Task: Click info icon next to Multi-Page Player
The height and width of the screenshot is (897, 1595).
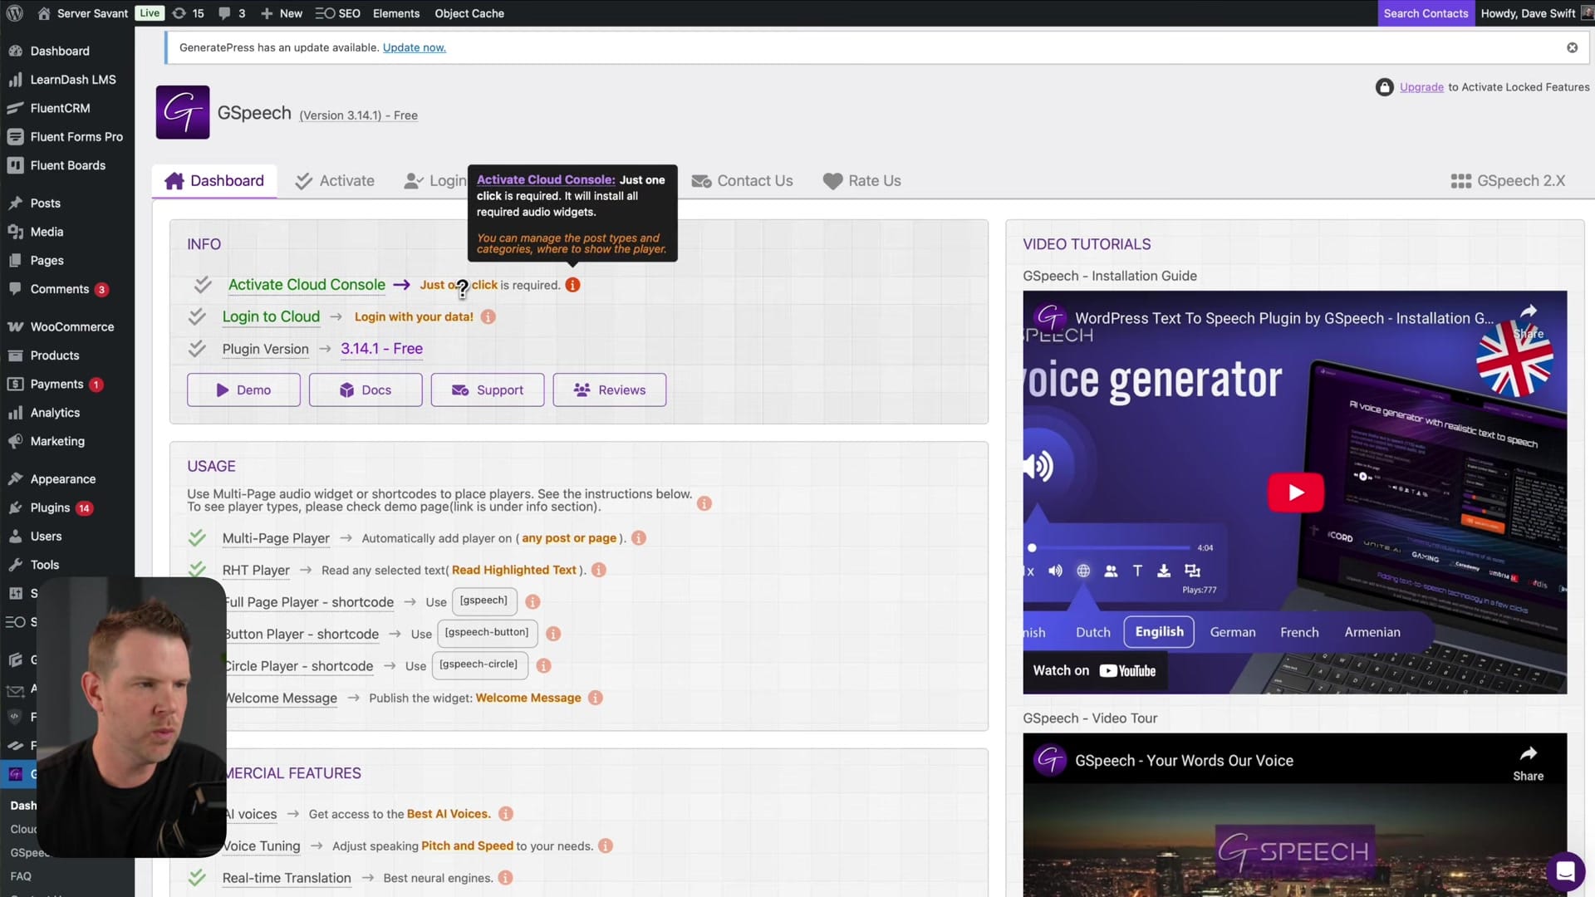Action: 639,538
